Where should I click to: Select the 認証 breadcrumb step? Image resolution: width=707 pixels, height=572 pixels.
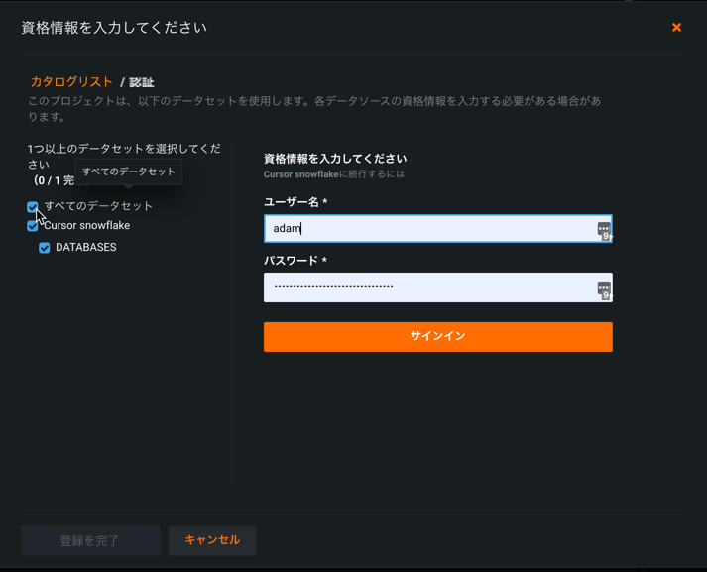click(x=141, y=83)
